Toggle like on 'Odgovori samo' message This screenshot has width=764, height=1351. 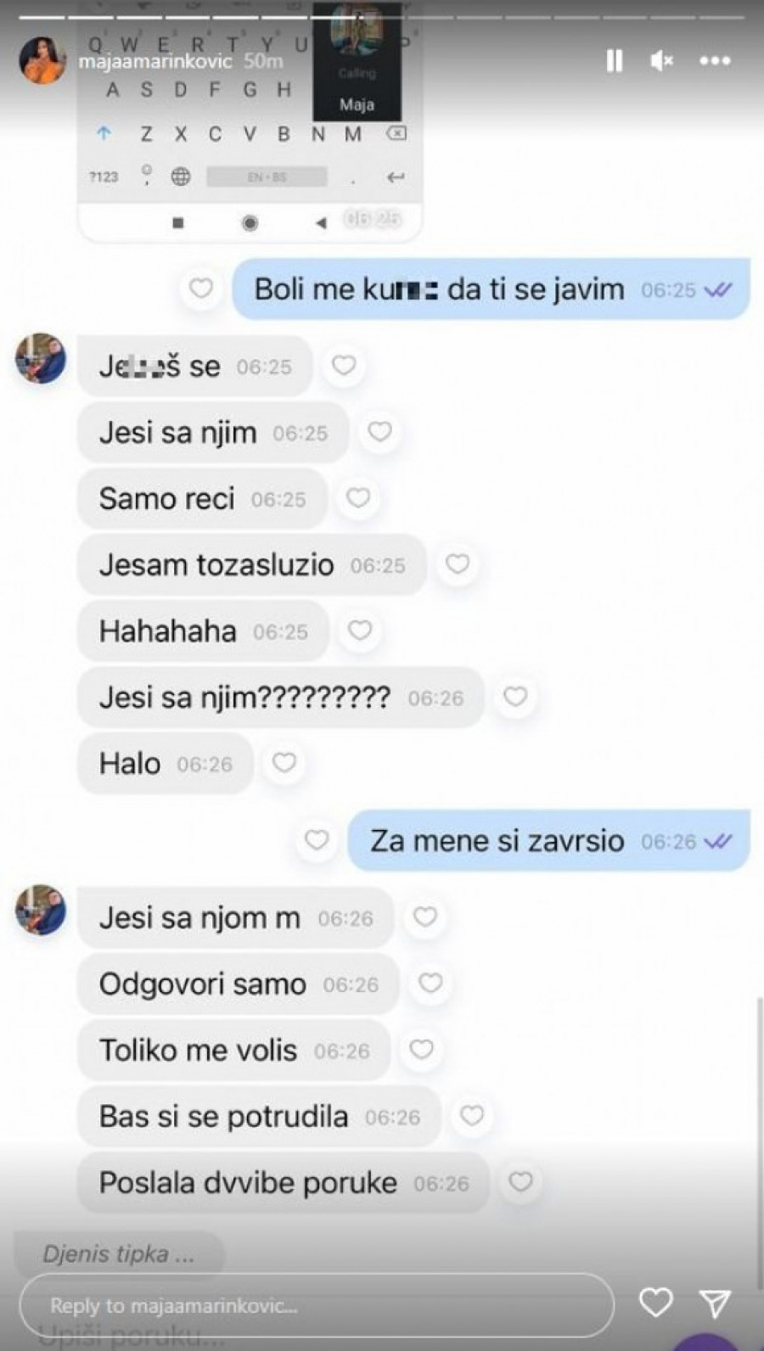(430, 983)
